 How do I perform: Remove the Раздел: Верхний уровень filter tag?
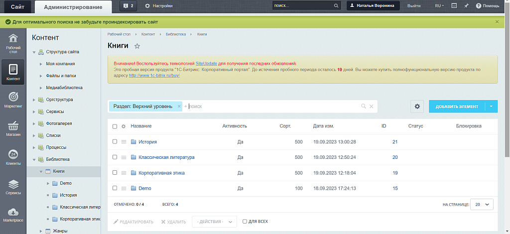pos(179,107)
